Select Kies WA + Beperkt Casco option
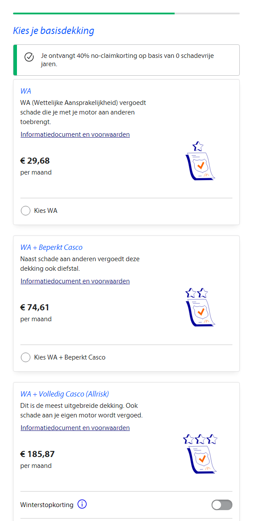The height and width of the screenshot is (521, 278). point(26,357)
